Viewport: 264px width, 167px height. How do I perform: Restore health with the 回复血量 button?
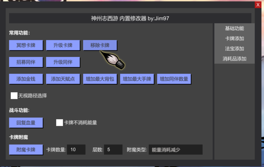(26, 123)
